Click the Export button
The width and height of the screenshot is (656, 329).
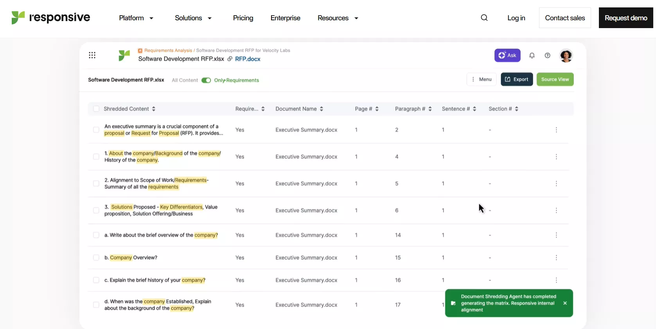(516, 80)
